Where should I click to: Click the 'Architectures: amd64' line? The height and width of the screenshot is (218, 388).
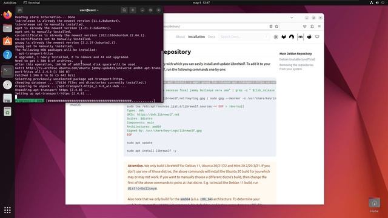point(144,127)
